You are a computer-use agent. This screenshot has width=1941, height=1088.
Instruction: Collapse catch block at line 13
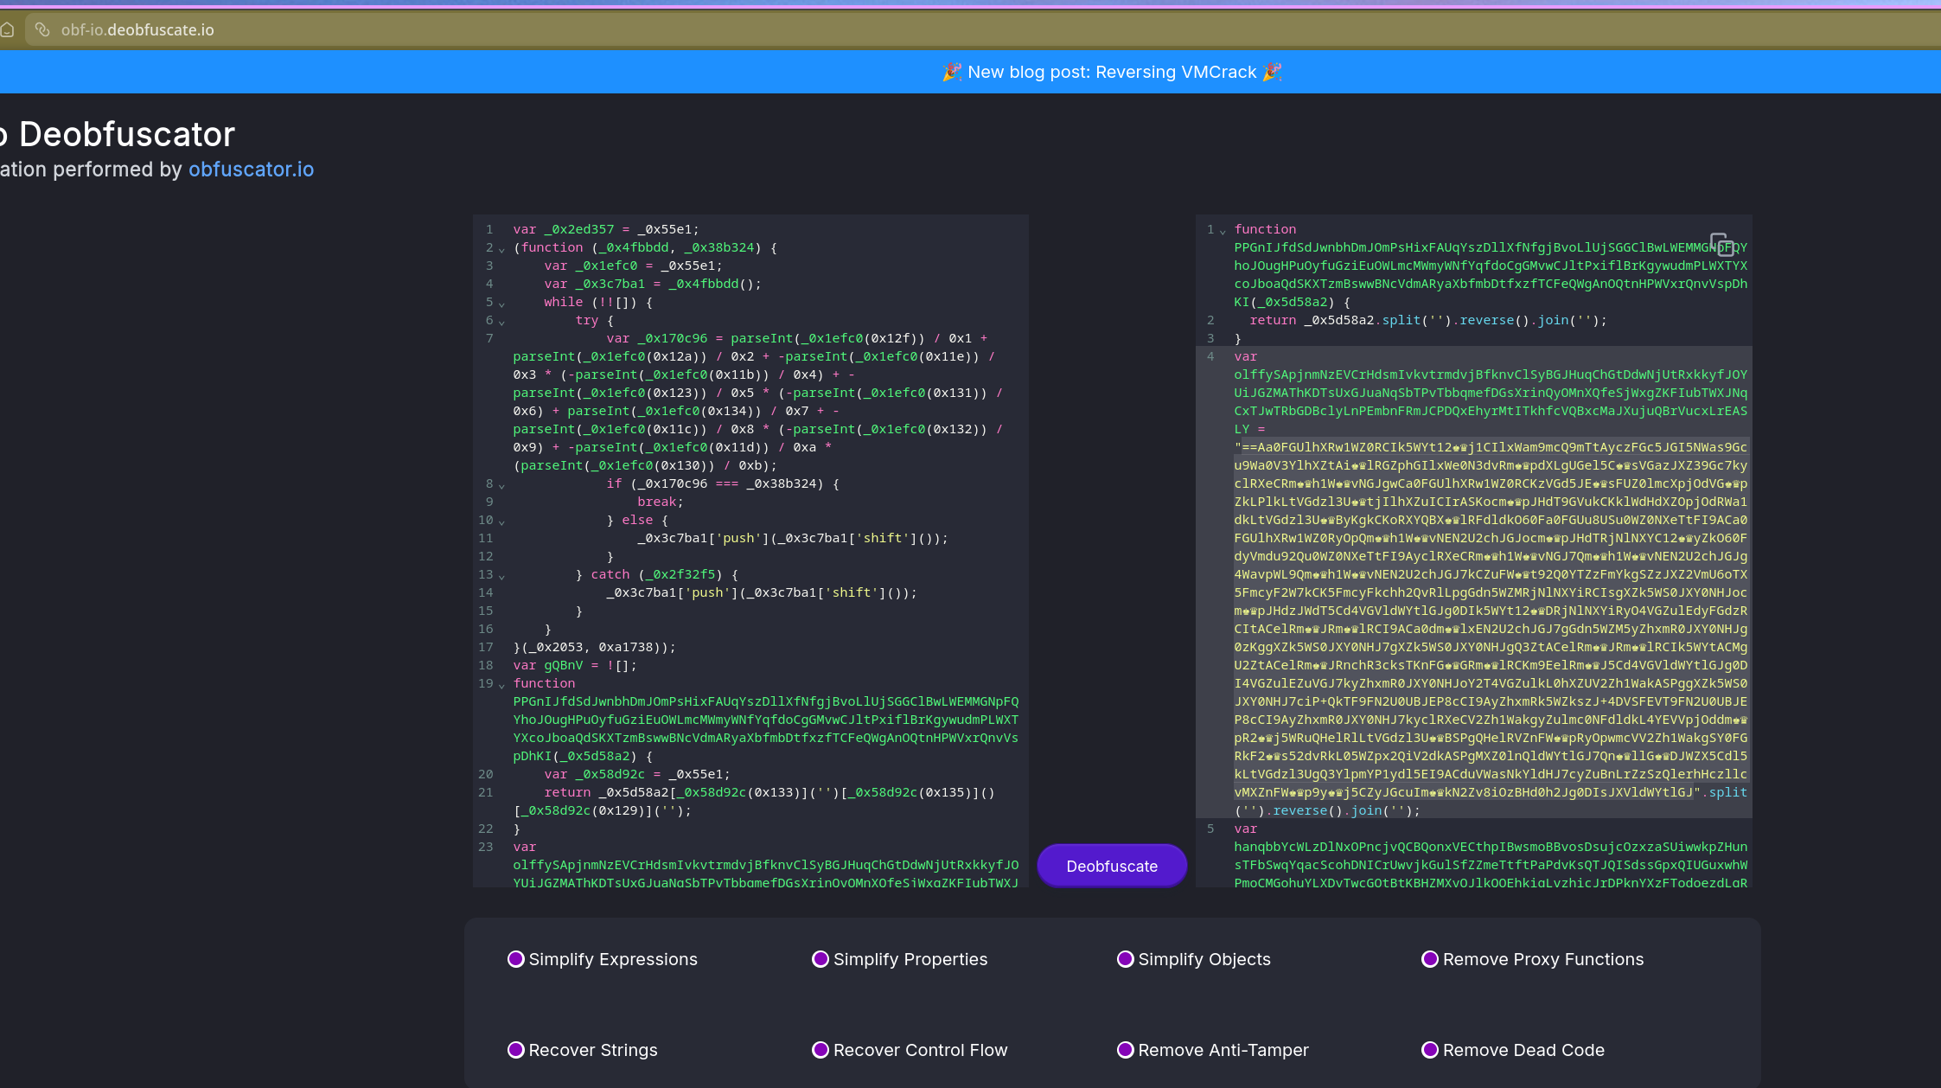(501, 576)
